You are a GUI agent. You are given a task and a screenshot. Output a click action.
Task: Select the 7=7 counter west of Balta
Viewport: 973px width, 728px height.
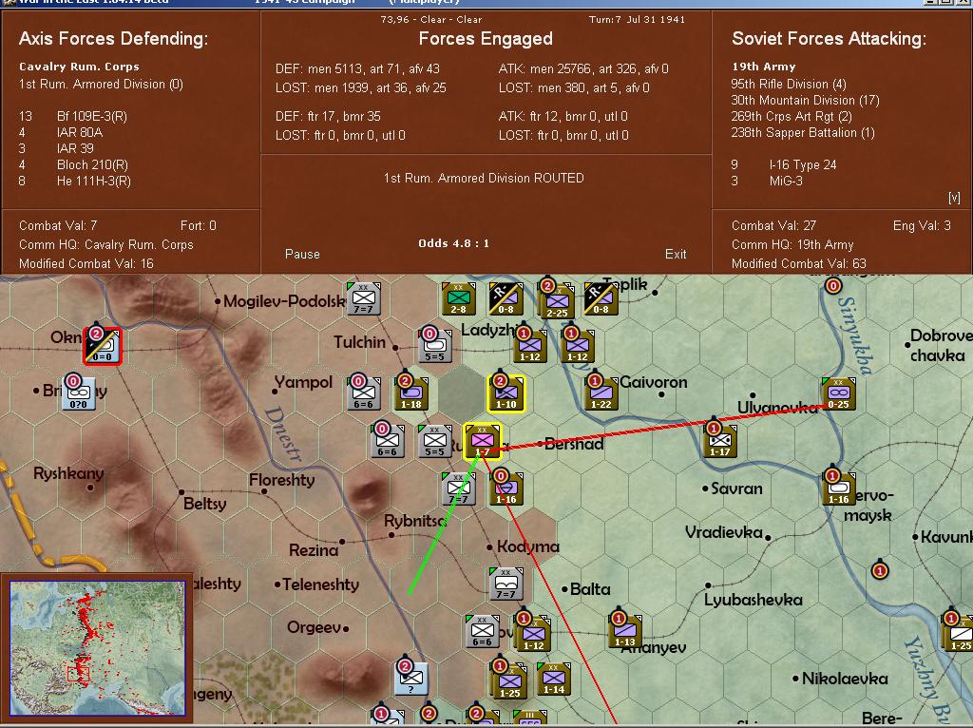pos(506,584)
